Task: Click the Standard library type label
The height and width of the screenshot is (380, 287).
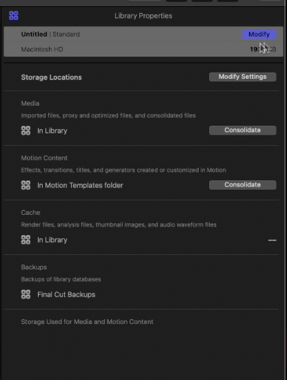Action: coord(66,34)
